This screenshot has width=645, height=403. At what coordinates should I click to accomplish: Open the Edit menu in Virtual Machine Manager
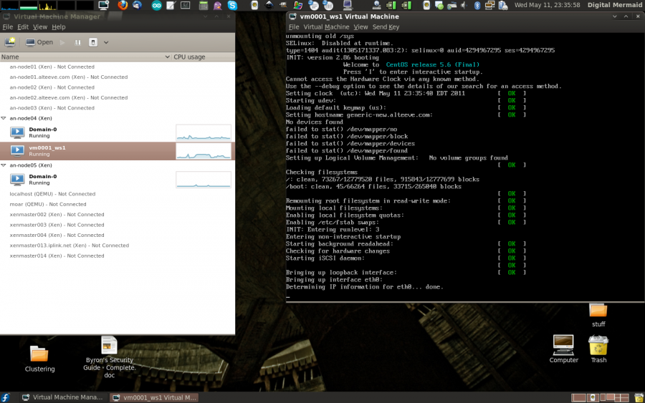(23, 27)
